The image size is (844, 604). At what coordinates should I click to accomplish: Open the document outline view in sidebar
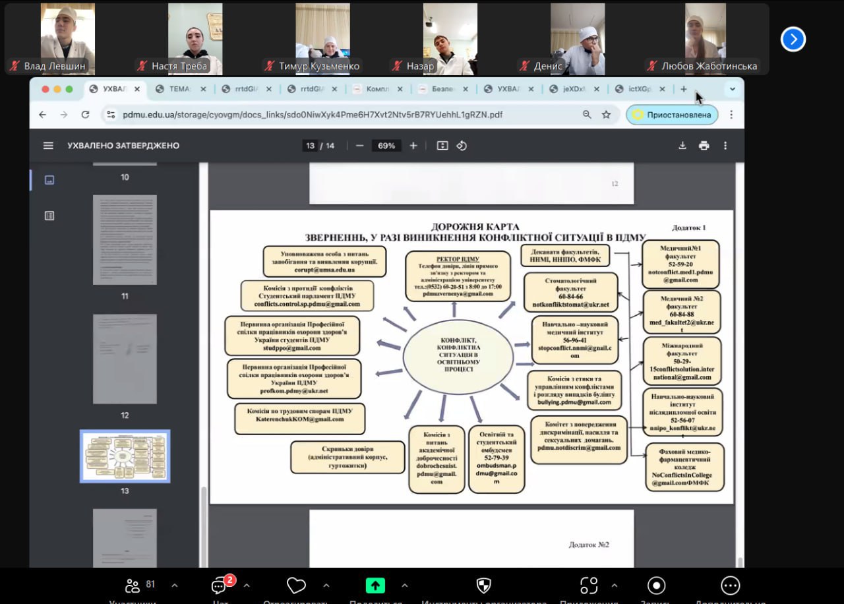(x=49, y=216)
